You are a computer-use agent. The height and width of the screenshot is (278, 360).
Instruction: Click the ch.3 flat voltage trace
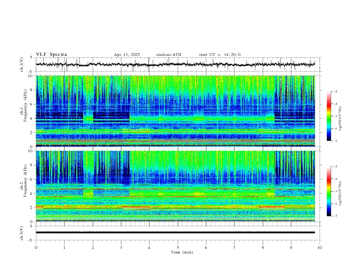[175, 233]
